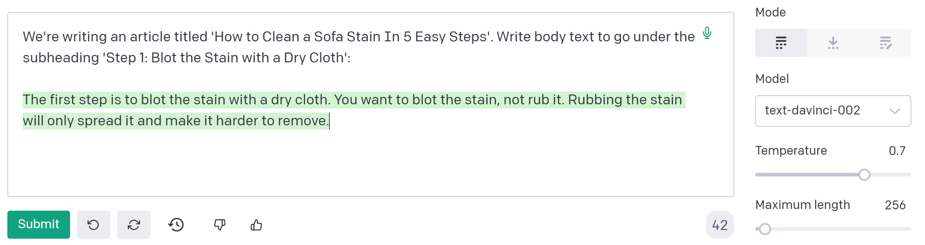Image resolution: width=925 pixels, height=245 pixels.
Task: Click the thumbs down icon
Action: (x=220, y=225)
